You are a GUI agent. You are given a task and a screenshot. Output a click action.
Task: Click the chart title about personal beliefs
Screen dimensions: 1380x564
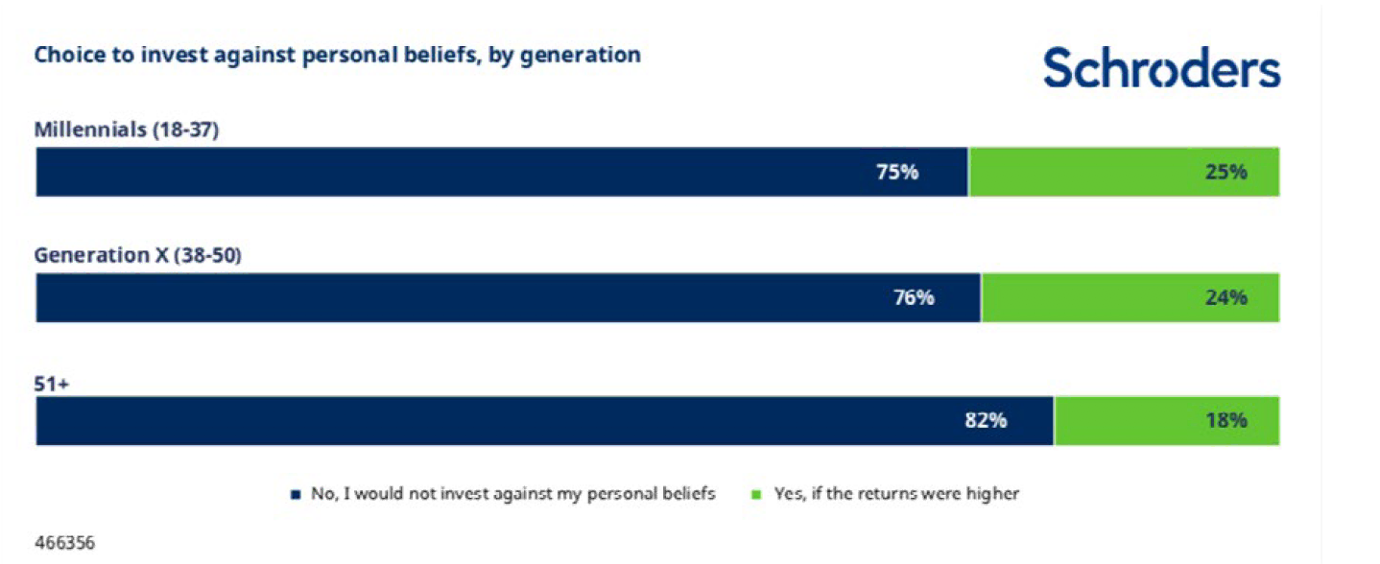(338, 55)
